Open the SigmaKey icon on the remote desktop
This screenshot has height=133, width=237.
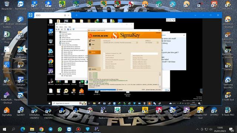pos(81,92)
